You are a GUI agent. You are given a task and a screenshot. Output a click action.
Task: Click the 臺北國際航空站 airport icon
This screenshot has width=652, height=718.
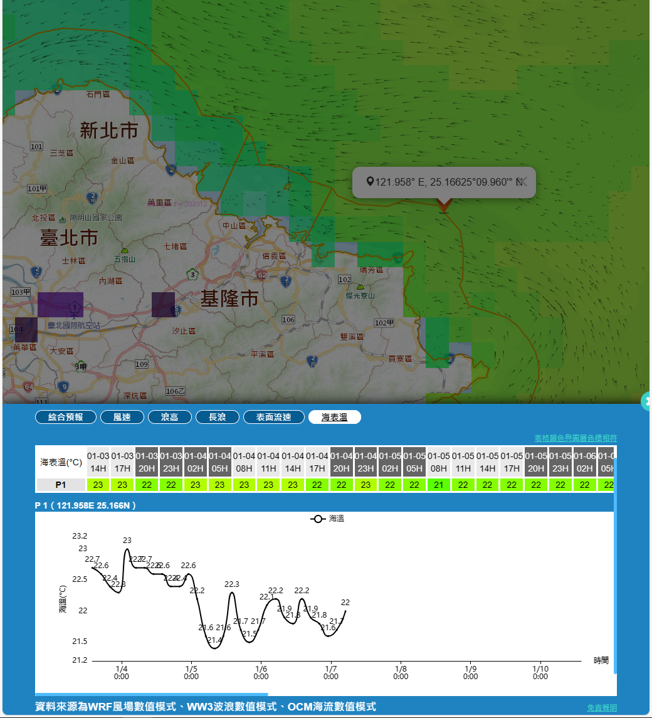click(x=75, y=308)
